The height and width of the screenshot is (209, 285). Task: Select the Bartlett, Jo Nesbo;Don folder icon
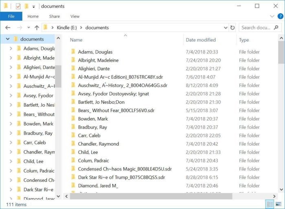(73, 102)
